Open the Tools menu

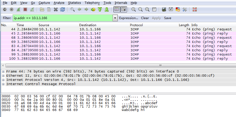tap(107, 3)
